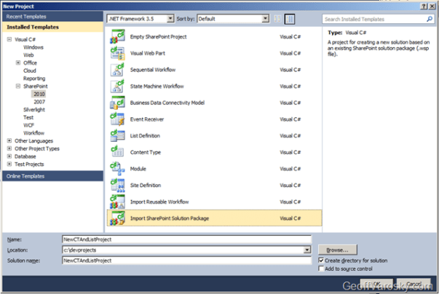Select the 2007 SharePoint tree item
Viewport: 439px width, 294px height.
tap(39, 101)
